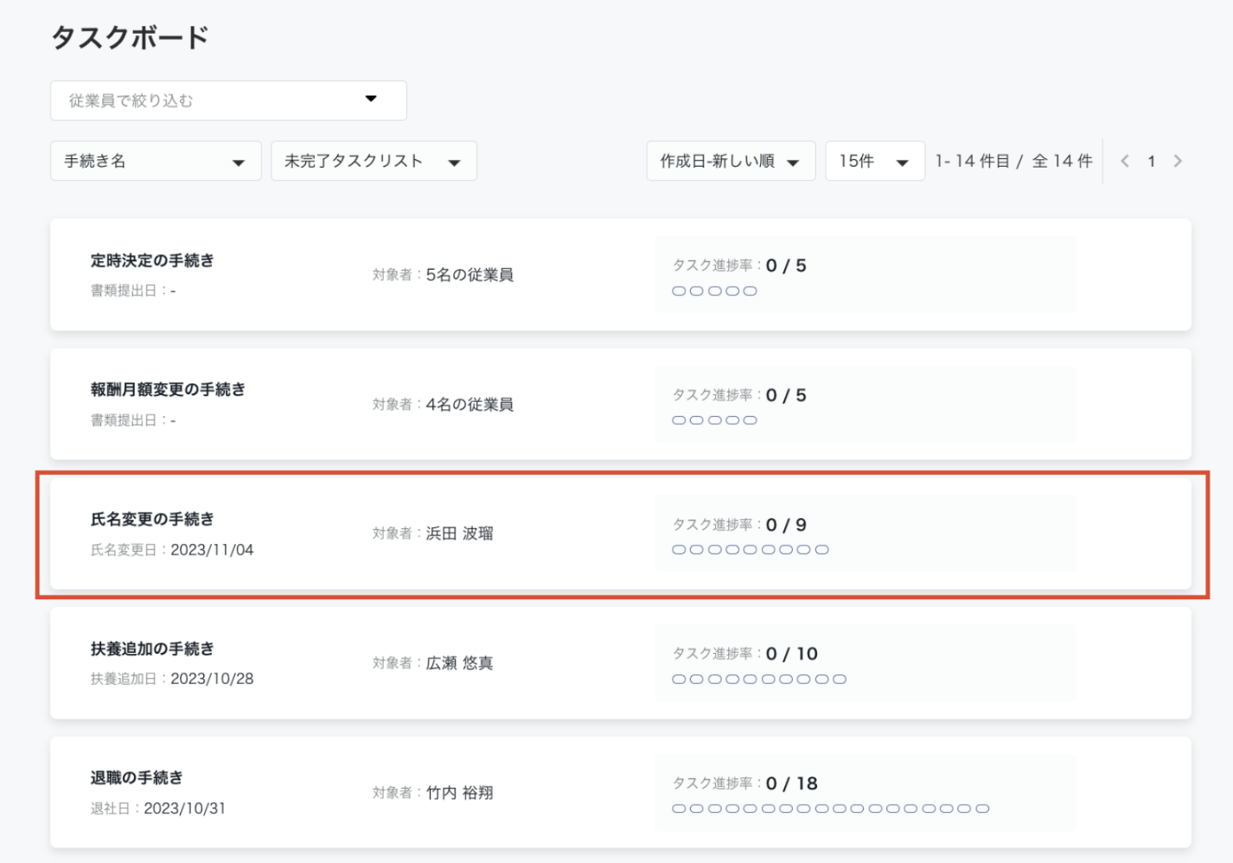1233x863 pixels.
Task: Go to previous page arrow
Action: coord(1125,161)
